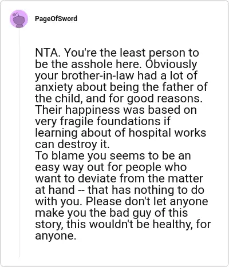The image size is (229, 267).
Task: Click the words "Please don't let anyone"
Action: [x=147, y=201]
